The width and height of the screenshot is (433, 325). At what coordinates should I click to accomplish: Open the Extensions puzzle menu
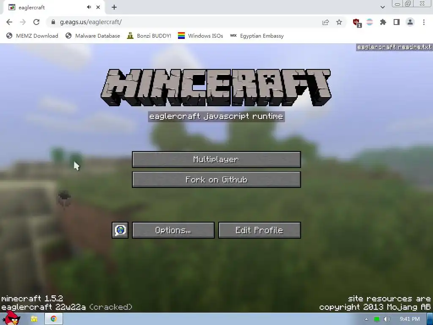point(383,22)
